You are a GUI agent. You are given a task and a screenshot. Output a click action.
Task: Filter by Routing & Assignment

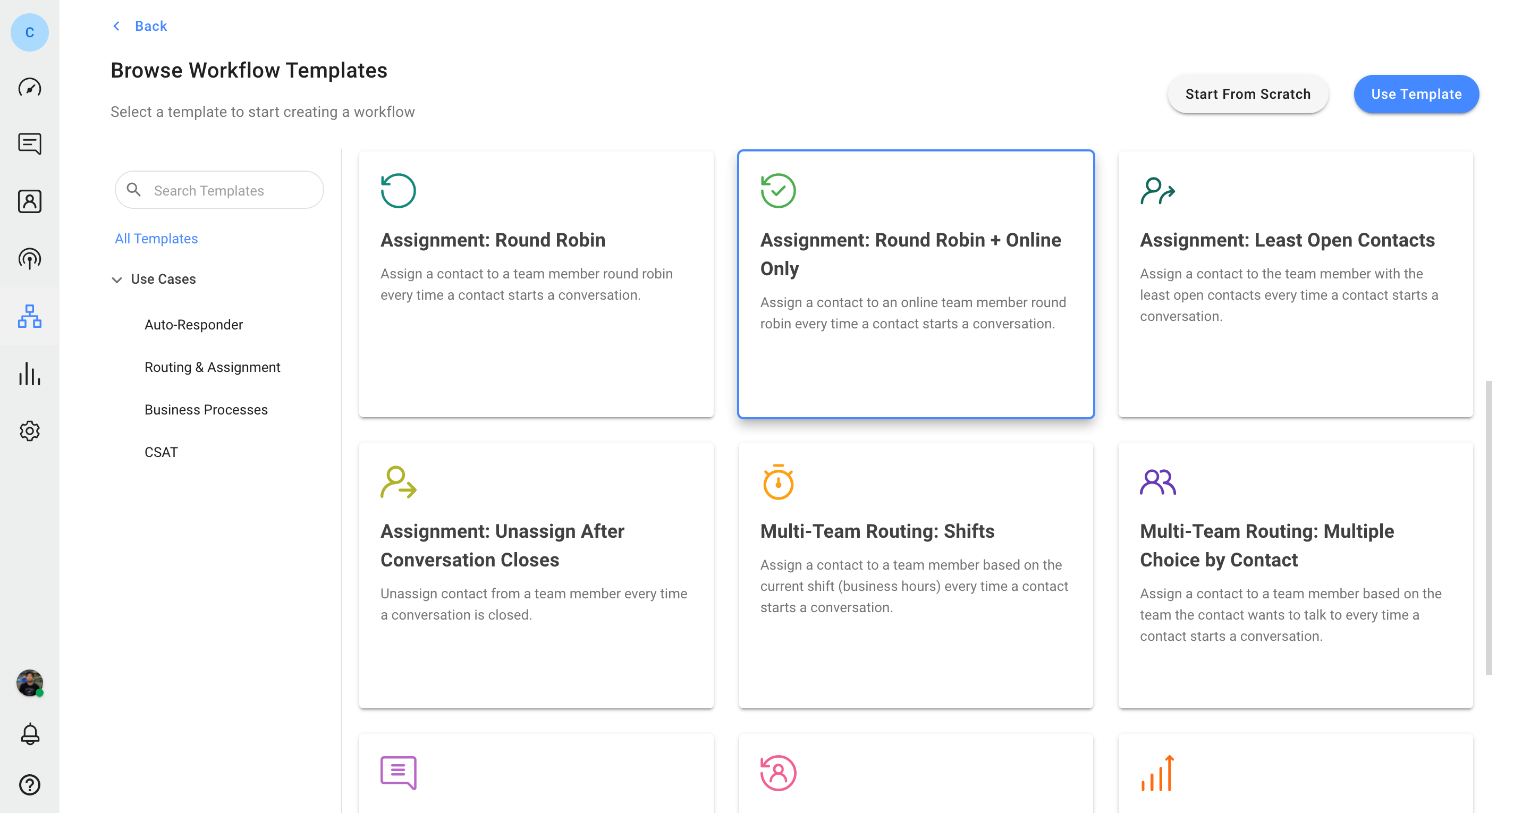tap(212, 367)
